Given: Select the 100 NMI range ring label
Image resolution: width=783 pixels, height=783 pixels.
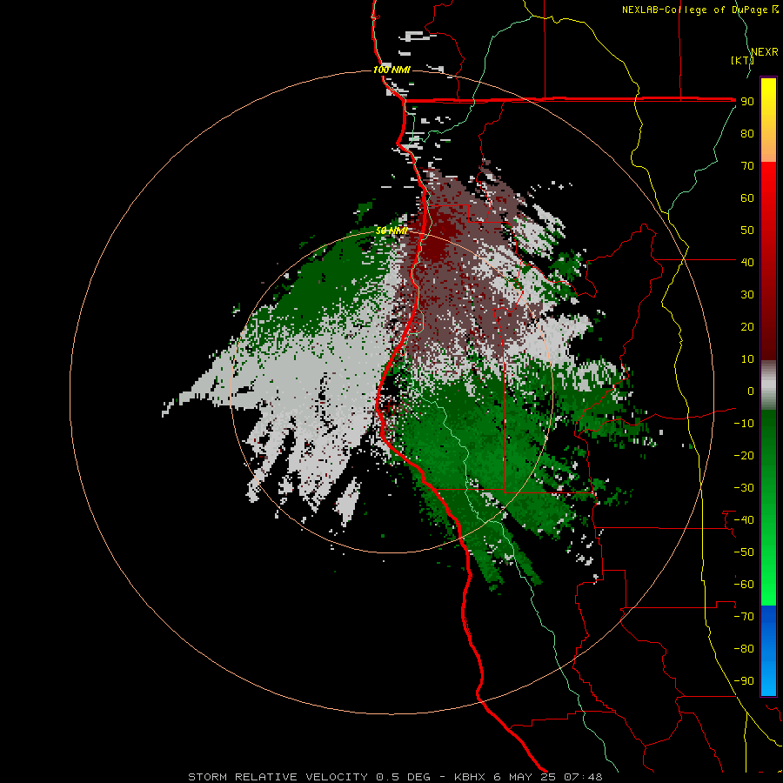Looking at the screenshot, I should pos(391,70).
